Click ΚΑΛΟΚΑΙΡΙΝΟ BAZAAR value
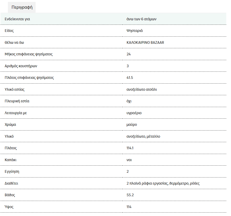The height and width of the screenshot is (216, 231). tap(145, 42)
